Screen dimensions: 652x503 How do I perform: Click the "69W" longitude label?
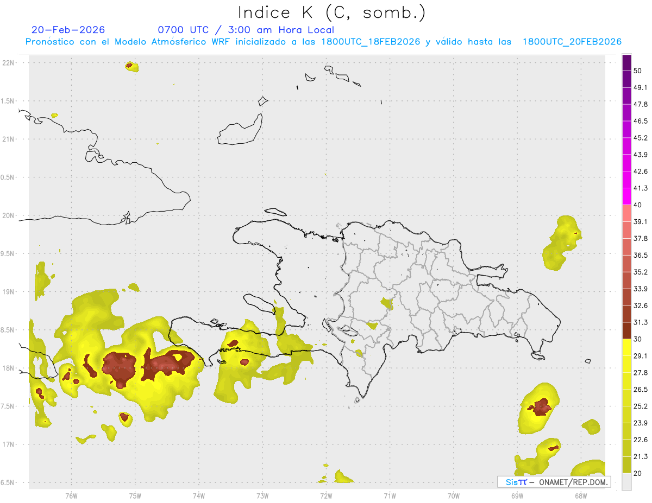[517, 495]
